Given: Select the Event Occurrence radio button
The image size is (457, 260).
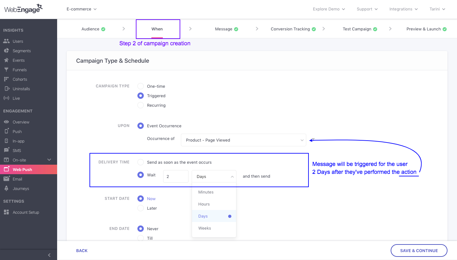Looking at the screenshot, I should pyautogui.click(x=141, y=126).
